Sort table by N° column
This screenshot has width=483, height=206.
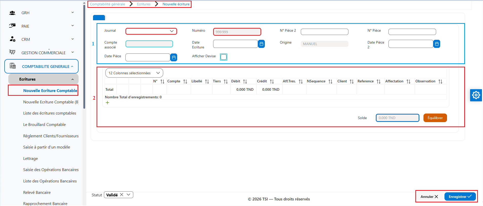162,82
